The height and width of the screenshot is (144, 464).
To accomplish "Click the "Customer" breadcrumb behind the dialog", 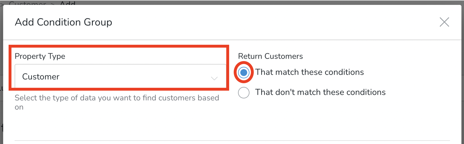I will (x=27, y=3).
